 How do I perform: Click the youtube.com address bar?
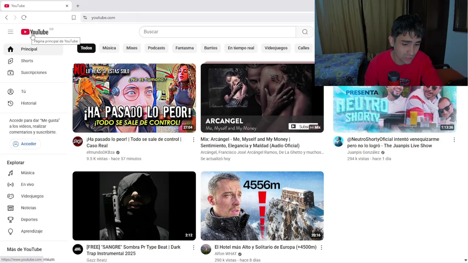click(x=197, y=18)
